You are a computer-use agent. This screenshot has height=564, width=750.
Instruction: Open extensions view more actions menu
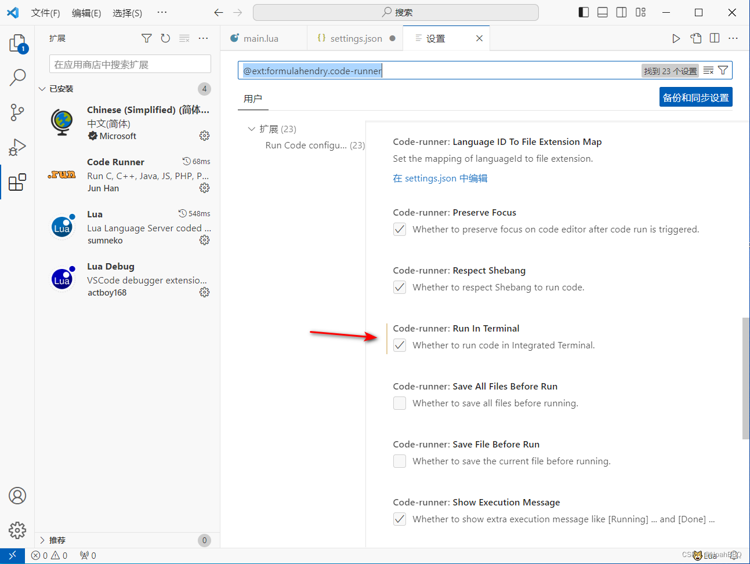203,38
